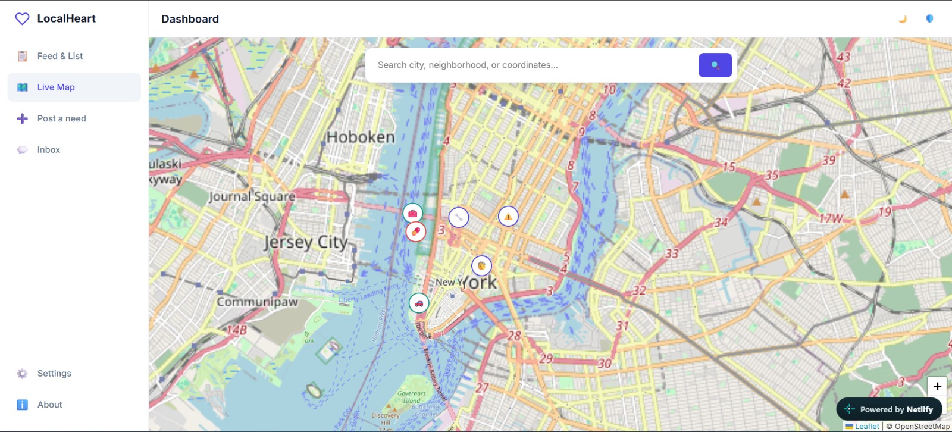Open the warning triangle map marker
Screen dimensions: 952x432
(x=508, y=216)
